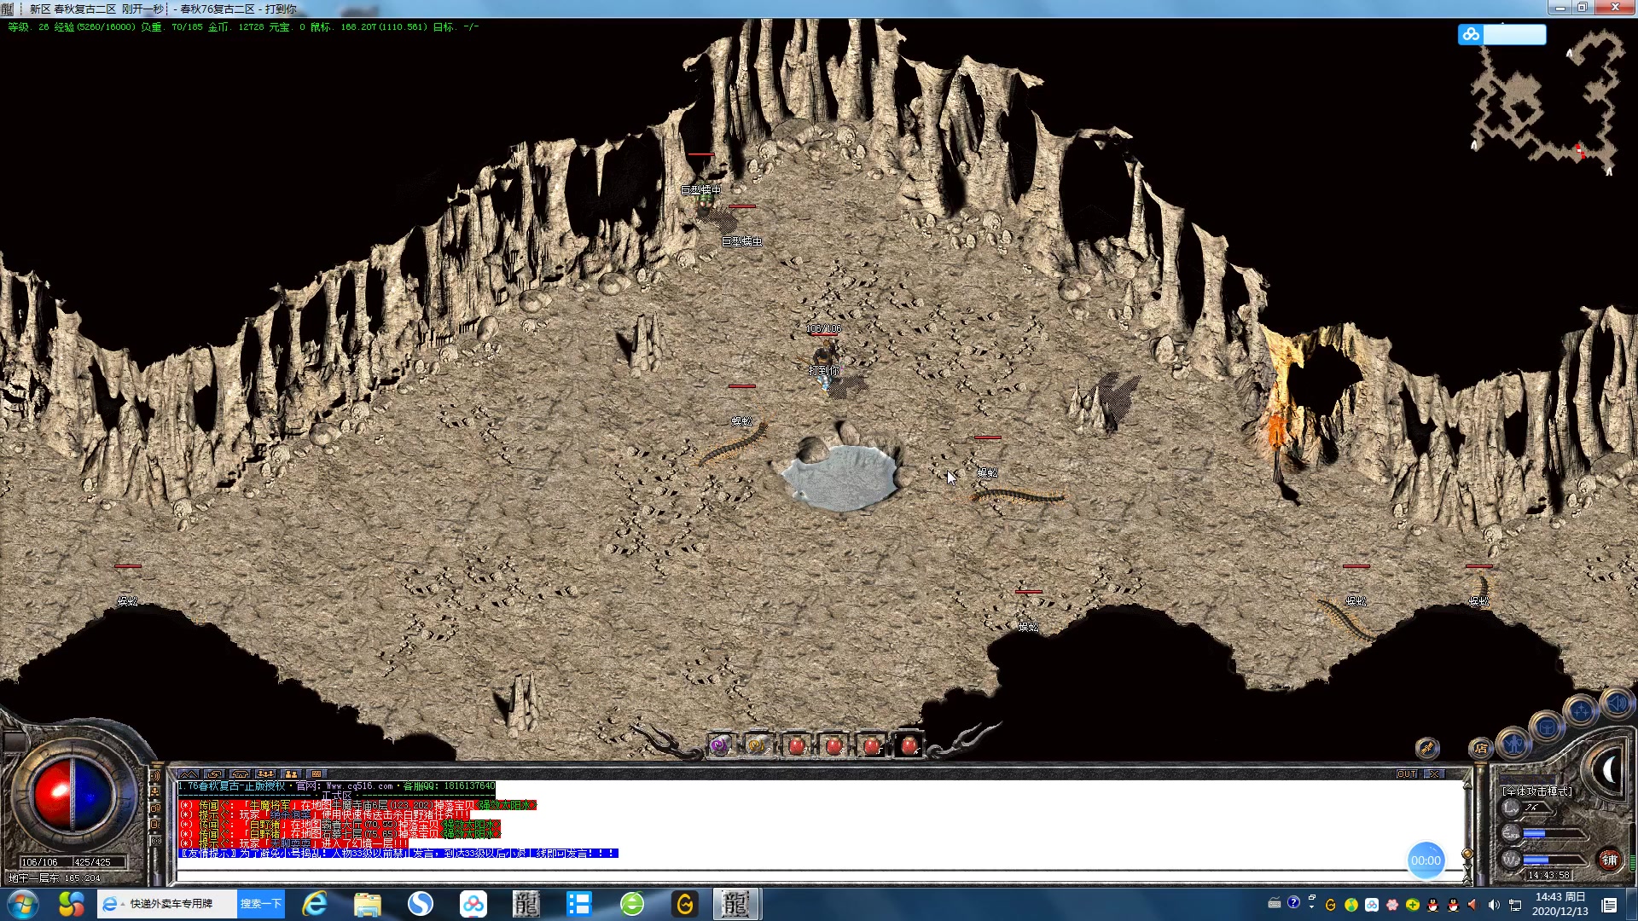Image resolution: width=1638 pixels, height=921 pixels.
Task: Expand hidden tray icons arrow
Action: point(1311,907)
